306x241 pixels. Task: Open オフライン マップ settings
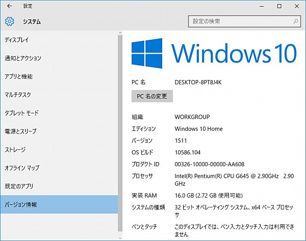(x=59, y=168)
